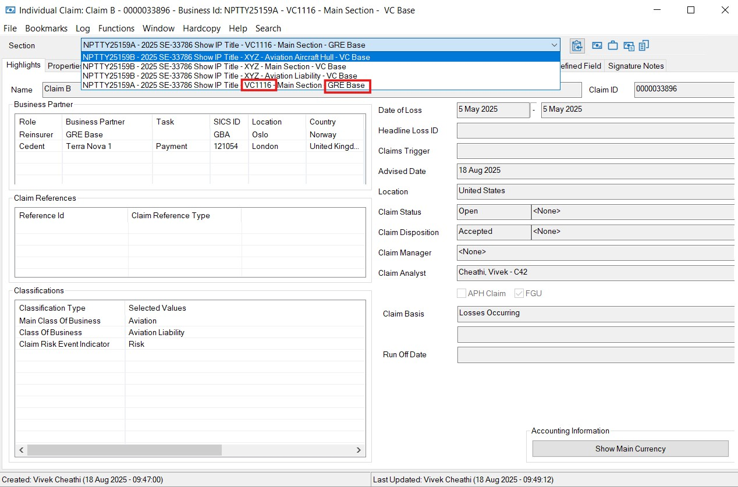Click the briefcase icon in toolbar

click(x=613, y=45)
